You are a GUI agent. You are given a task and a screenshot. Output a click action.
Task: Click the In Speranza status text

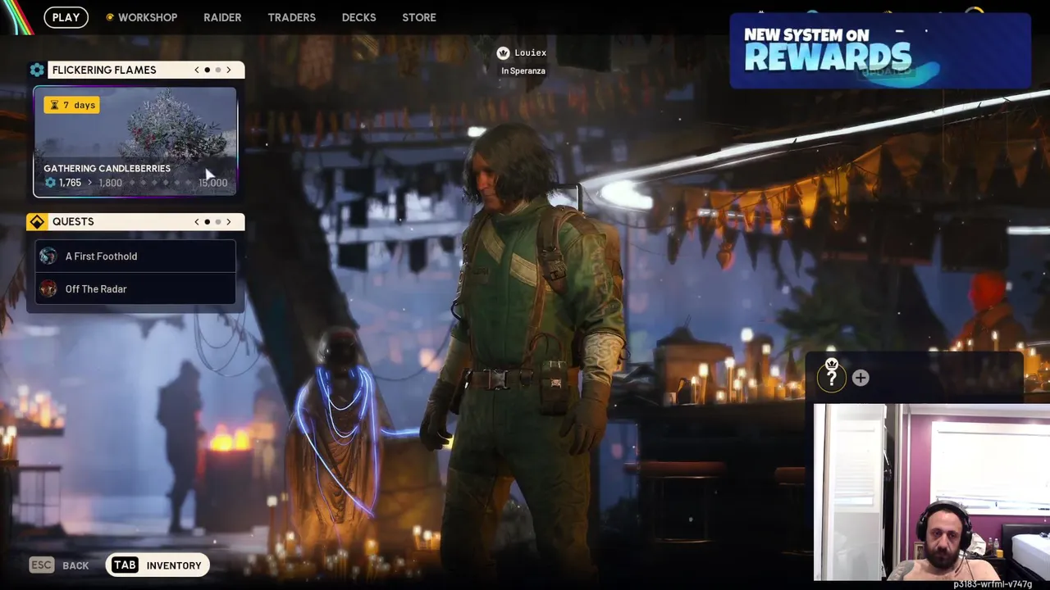pos(523,70)
